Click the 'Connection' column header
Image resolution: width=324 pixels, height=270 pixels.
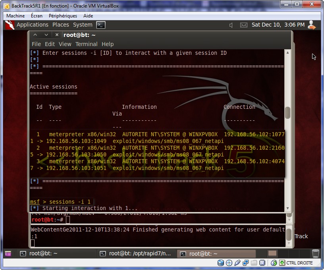pyautogui.click(x=239, y=107)
